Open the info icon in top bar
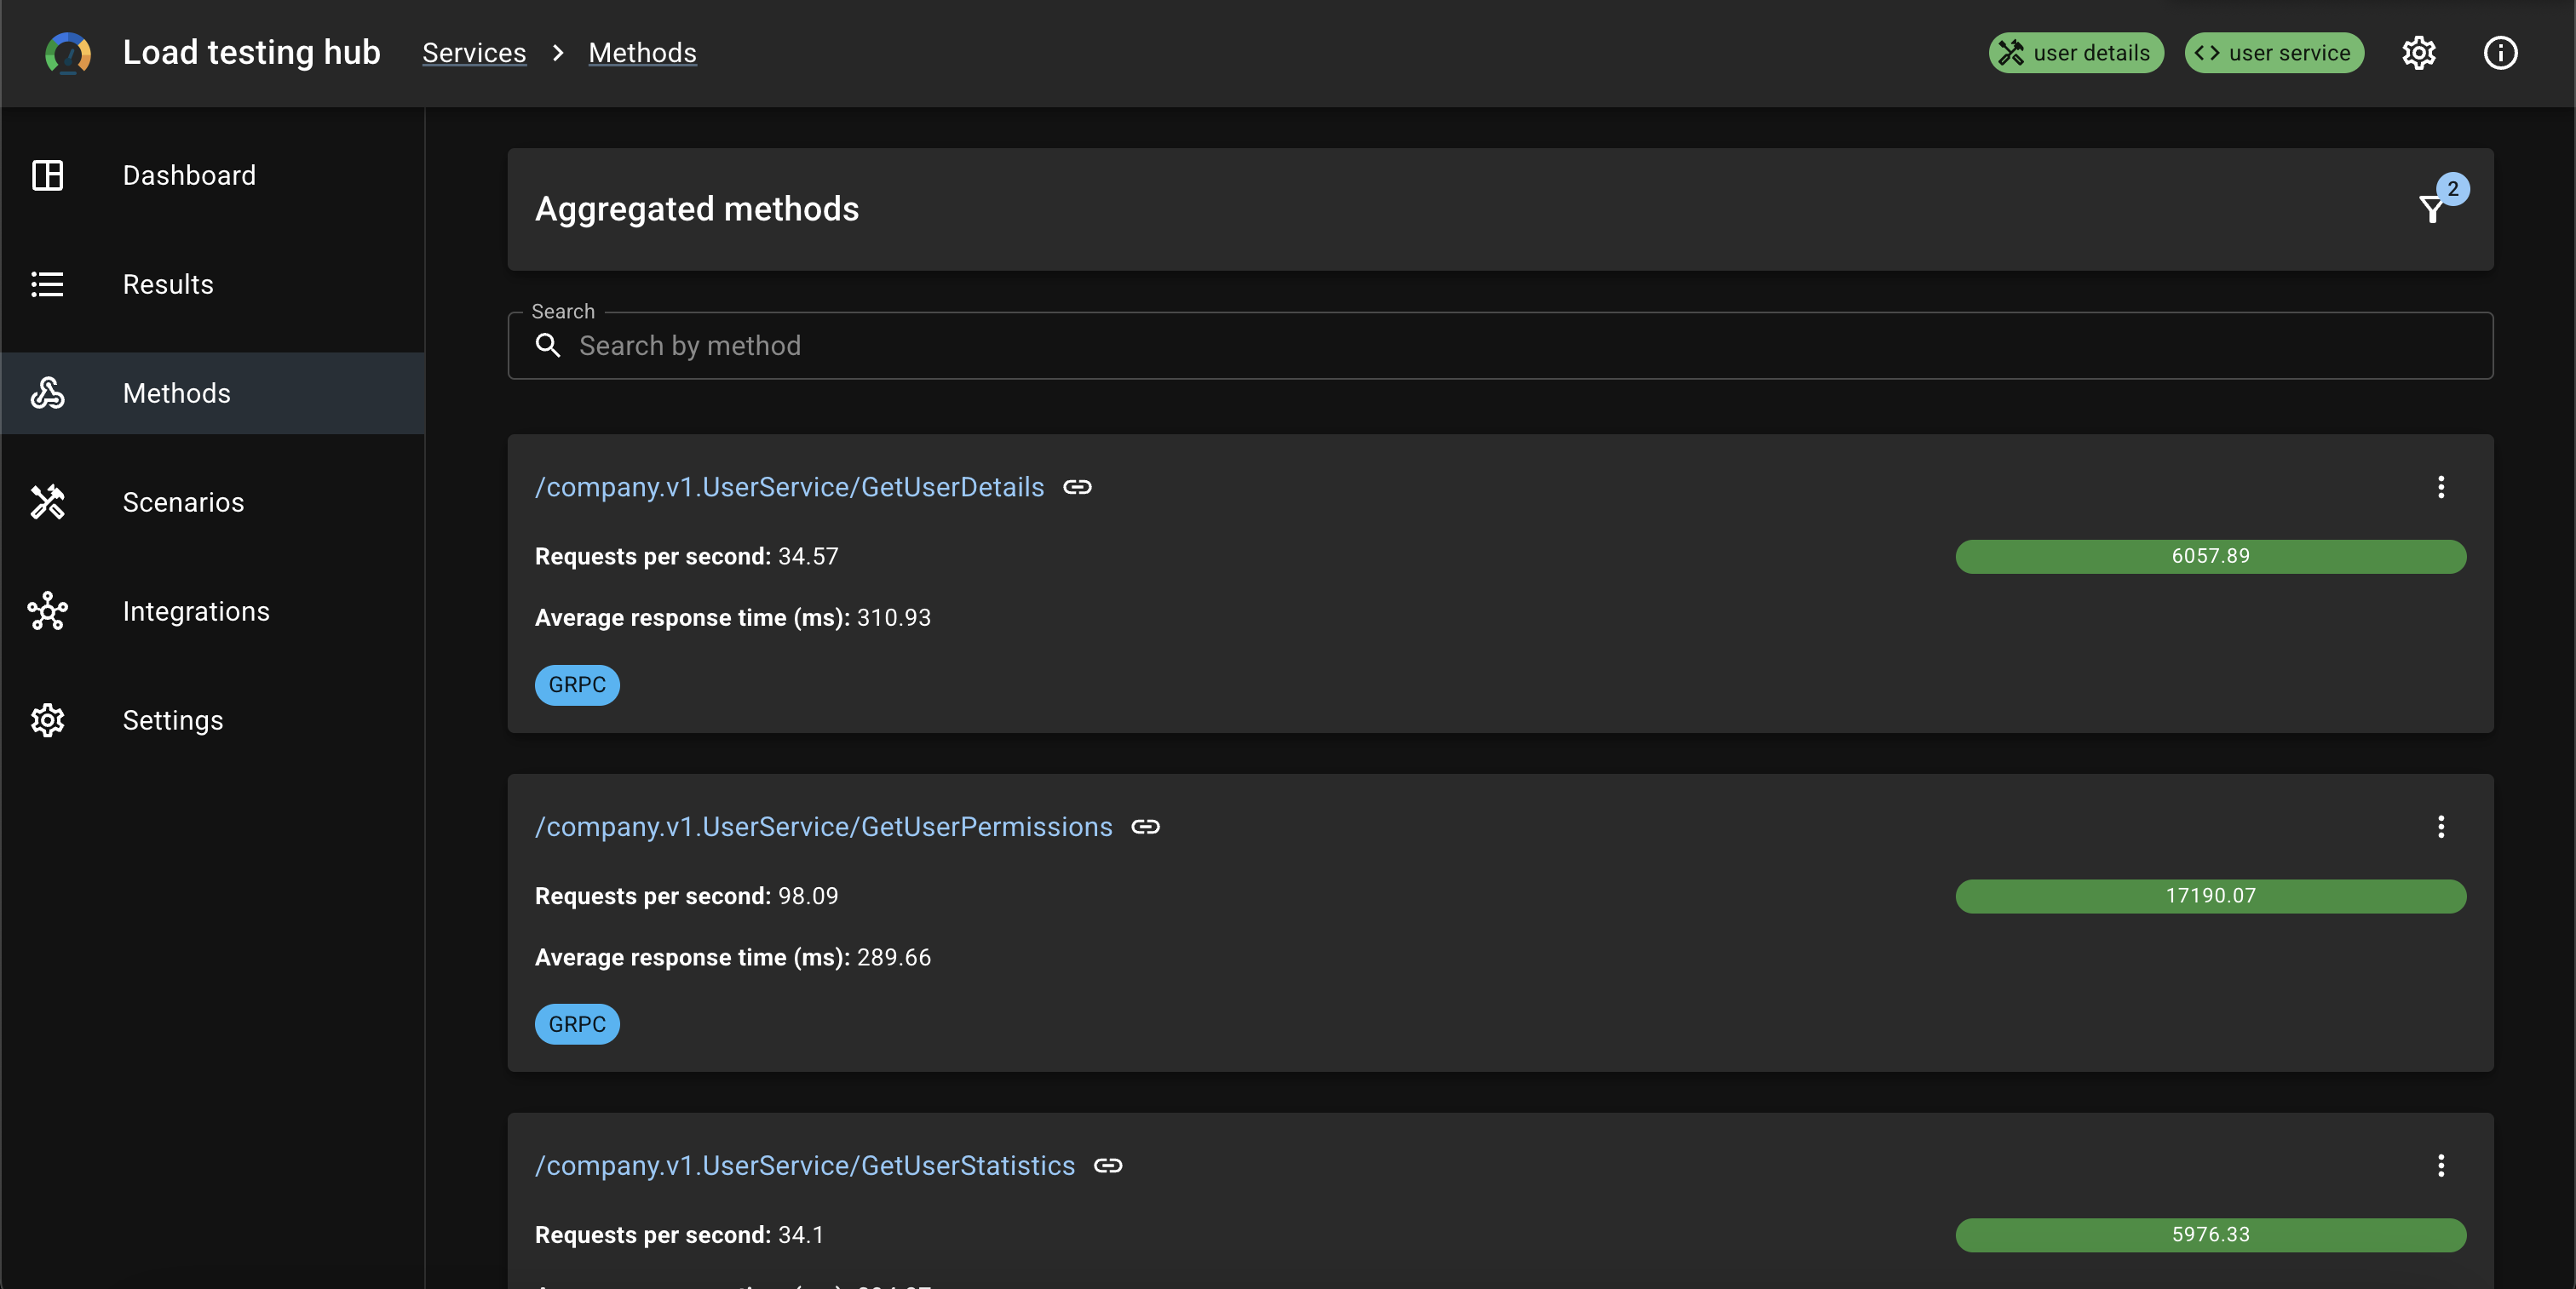This screenshot has height=1289, width=2576. coord(2500,53)
